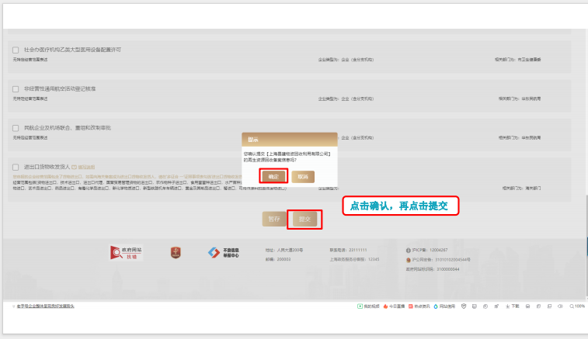This screenshot has width=588, height=339.
Task: Open the 下载 downloads icon
Action: (x=513, y=306)
